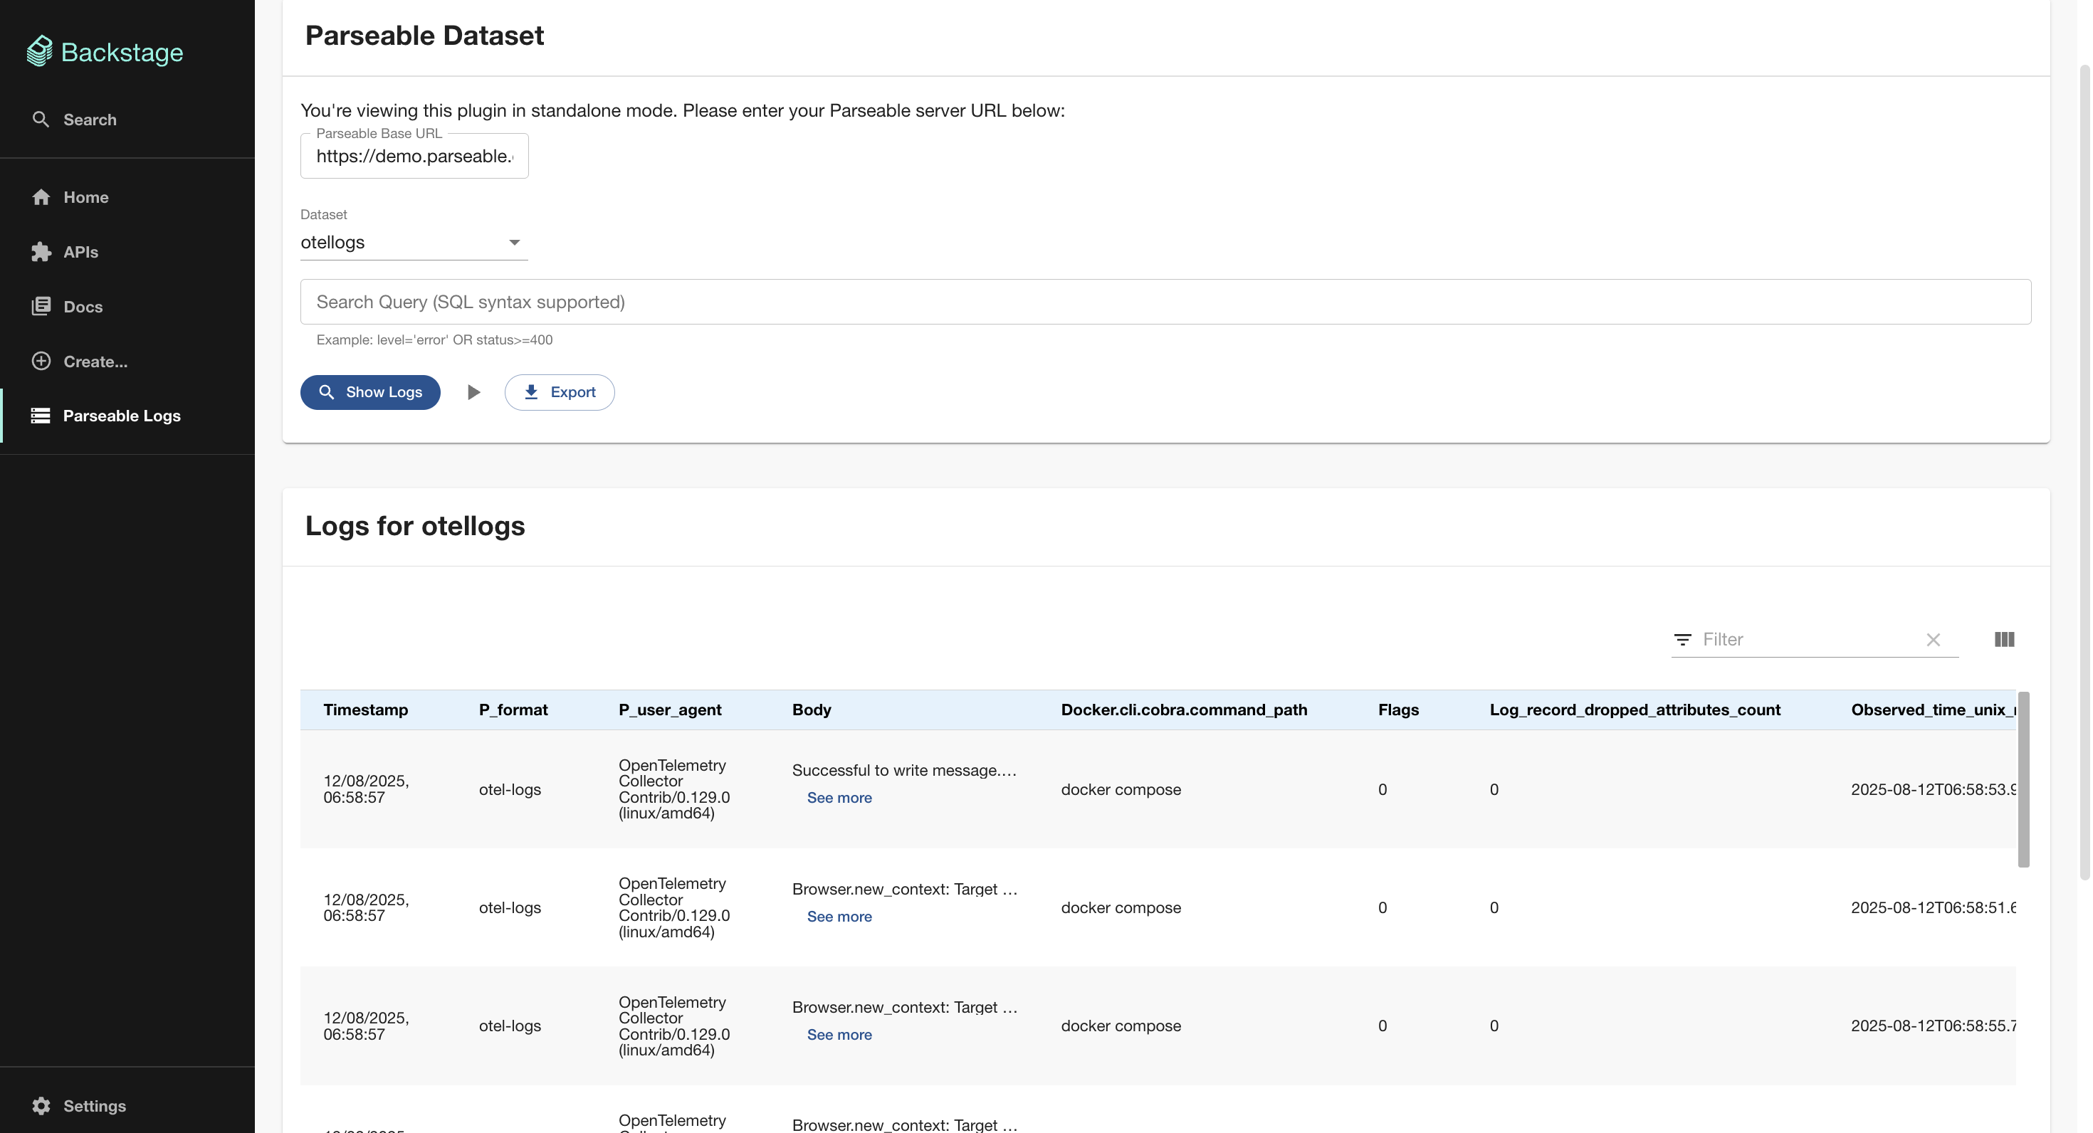Click the Docs library icon

pos(41,306)
